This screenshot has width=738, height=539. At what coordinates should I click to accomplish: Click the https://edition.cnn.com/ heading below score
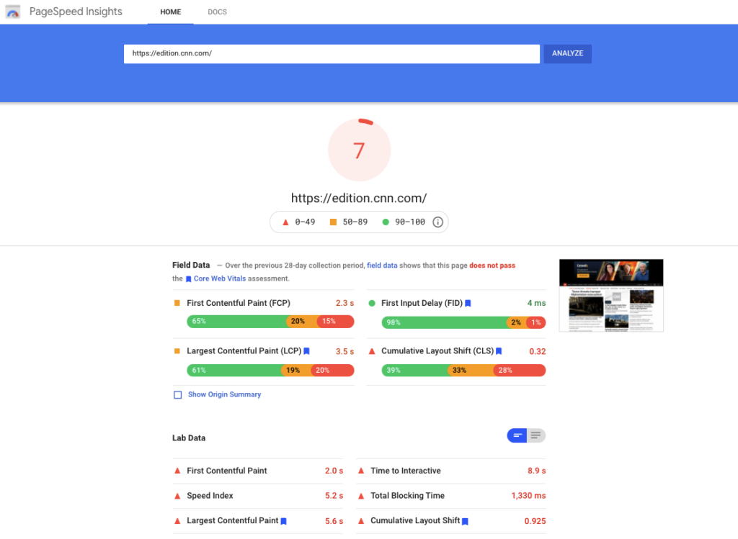point(359,199)
